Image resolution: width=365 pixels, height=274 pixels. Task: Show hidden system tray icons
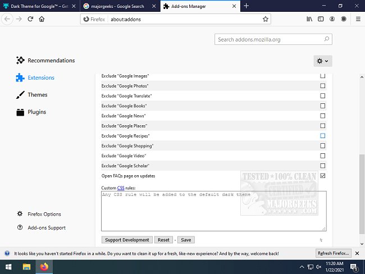pyautogui.click(x=302, y=267)
